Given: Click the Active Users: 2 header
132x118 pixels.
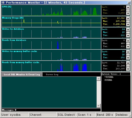Looking at the screenshot, I should point(116,74).
